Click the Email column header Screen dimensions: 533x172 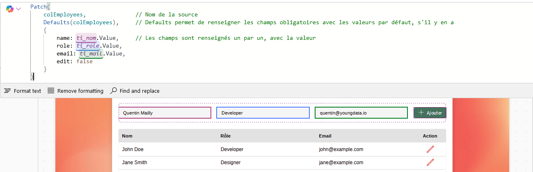pos(325,136)
